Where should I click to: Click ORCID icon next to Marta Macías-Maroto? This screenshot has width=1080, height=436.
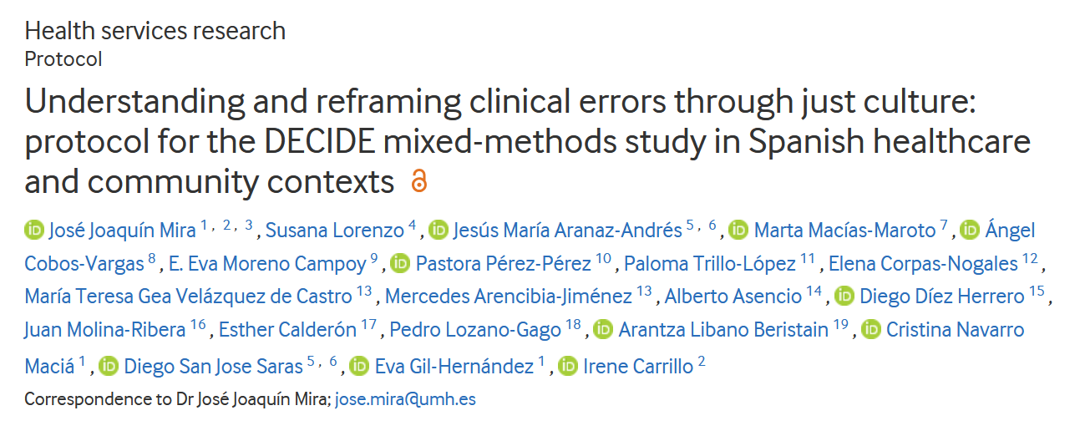pos(738,231)
